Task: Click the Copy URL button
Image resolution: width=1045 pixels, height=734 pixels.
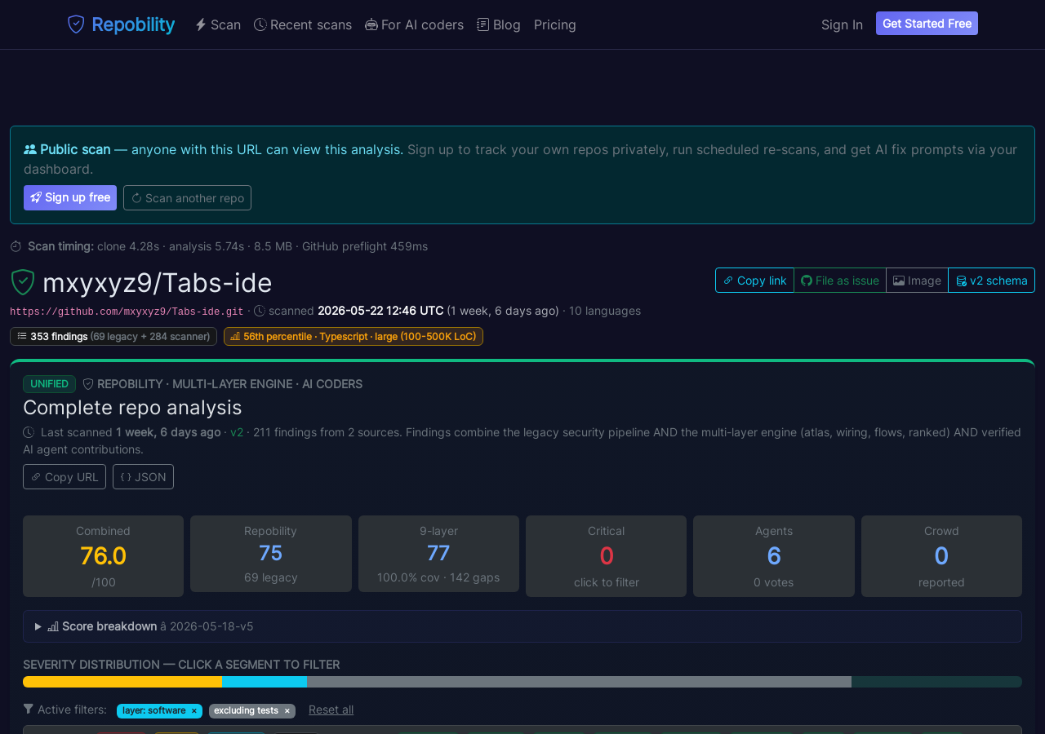Action: pyautogui.click(x=64, y=476)
